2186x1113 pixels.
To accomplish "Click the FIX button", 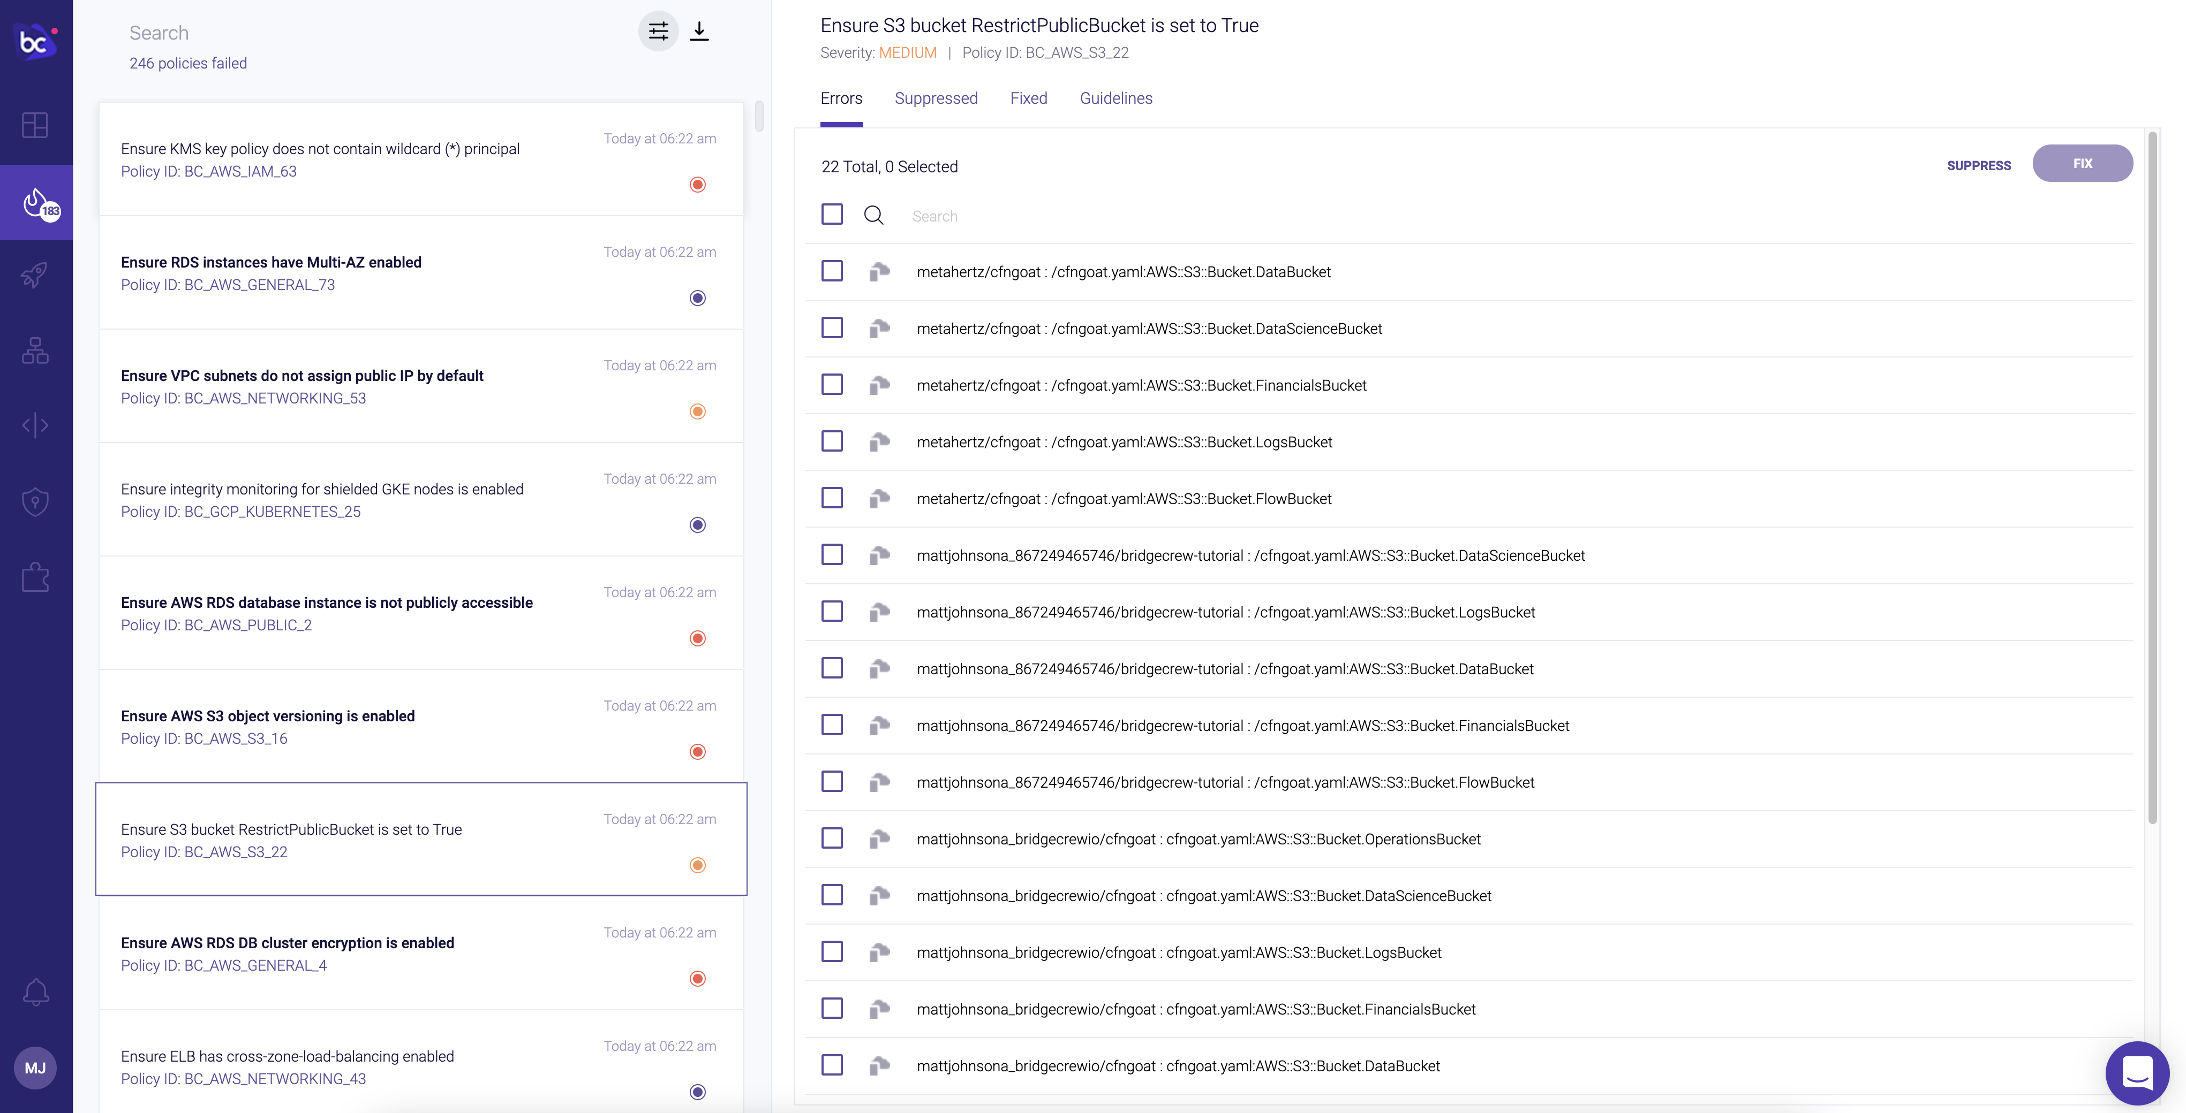I will point(2083,164).
